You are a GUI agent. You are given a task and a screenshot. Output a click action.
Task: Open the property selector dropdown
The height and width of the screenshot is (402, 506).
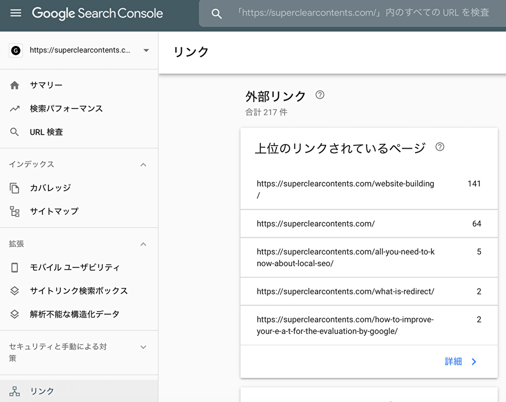(x=146, y=50)
